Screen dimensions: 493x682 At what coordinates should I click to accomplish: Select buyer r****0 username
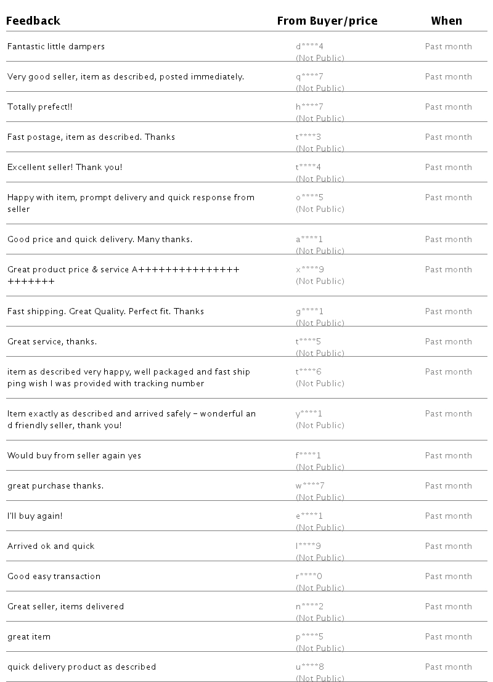pyautogui.click(x=309, y=576)
